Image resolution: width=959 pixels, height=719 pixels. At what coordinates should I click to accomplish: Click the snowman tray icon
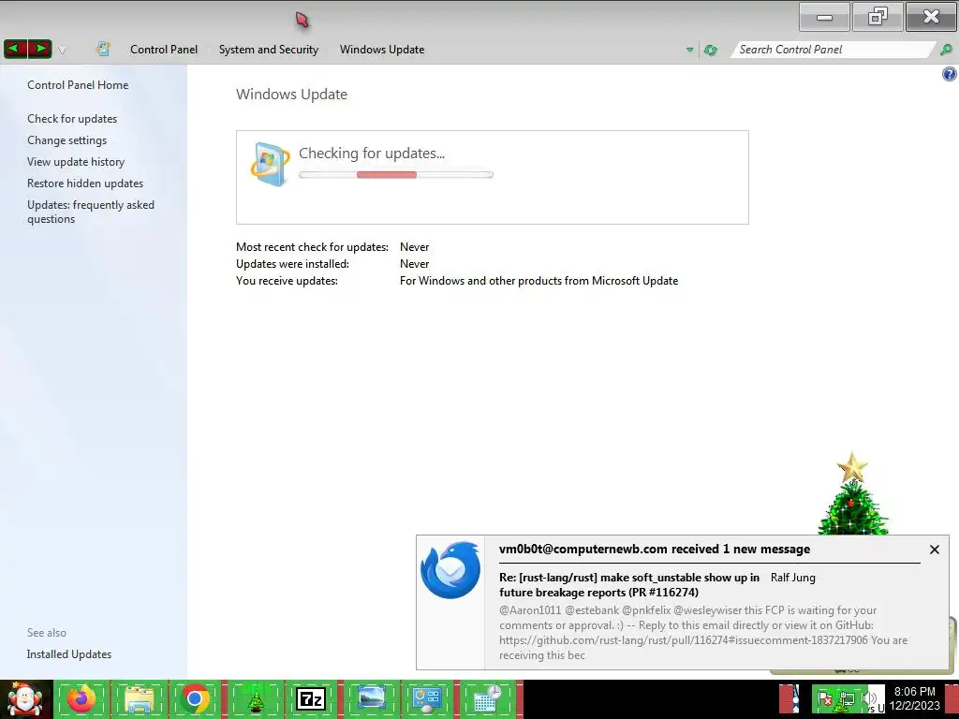794,698
